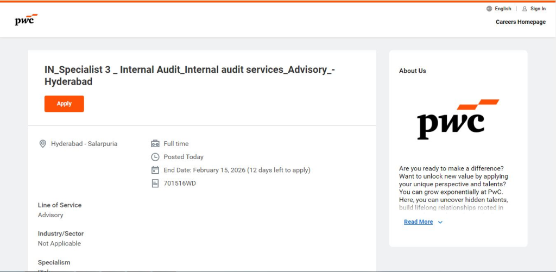Open the English language selector
The image size is (556, 272).
point(503,9)
